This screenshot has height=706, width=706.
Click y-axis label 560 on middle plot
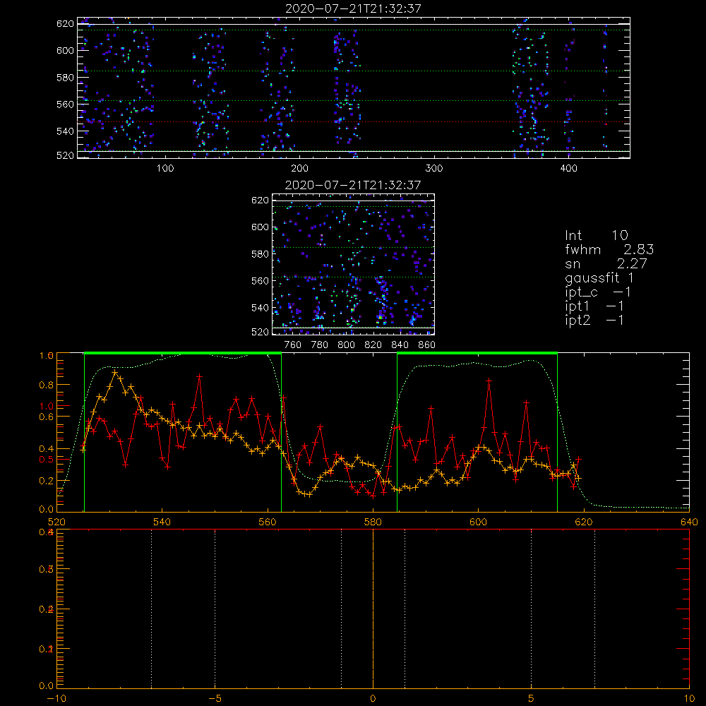(261, 281)
